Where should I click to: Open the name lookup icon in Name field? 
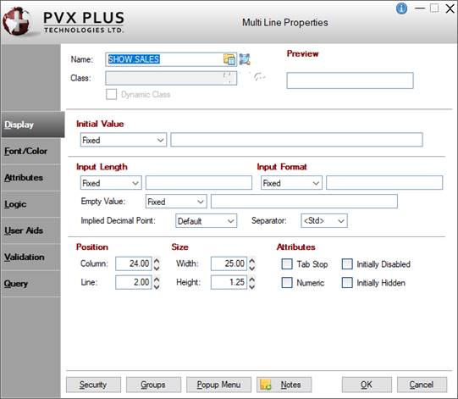tap(229, 59)
